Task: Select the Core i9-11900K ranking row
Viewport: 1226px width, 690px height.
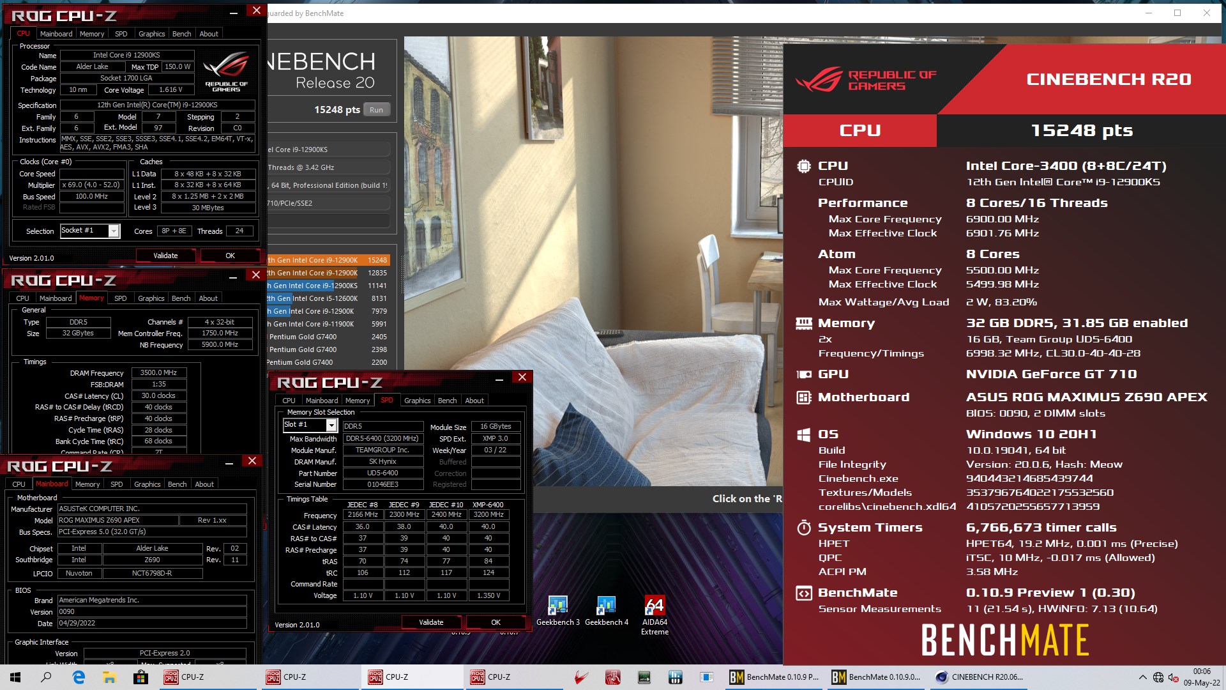Action: pyautogui.click(x=328, y=324)
